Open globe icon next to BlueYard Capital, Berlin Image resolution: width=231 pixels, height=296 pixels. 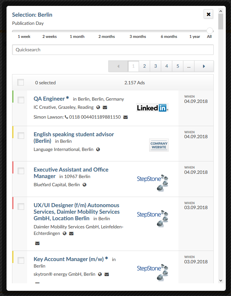(85, 185)
